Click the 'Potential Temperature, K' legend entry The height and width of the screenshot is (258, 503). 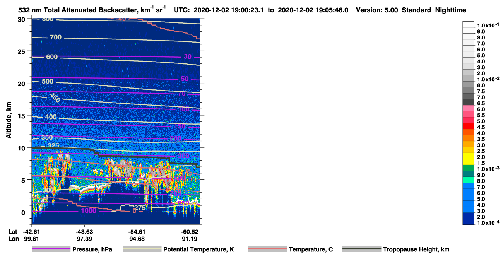point(198,249)
